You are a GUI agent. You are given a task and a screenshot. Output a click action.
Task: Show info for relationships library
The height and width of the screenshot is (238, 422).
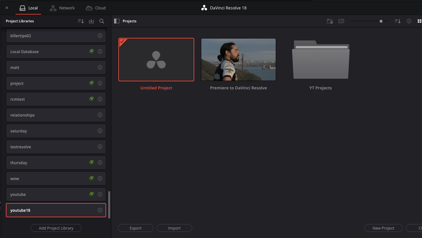(x=100, y=115)
